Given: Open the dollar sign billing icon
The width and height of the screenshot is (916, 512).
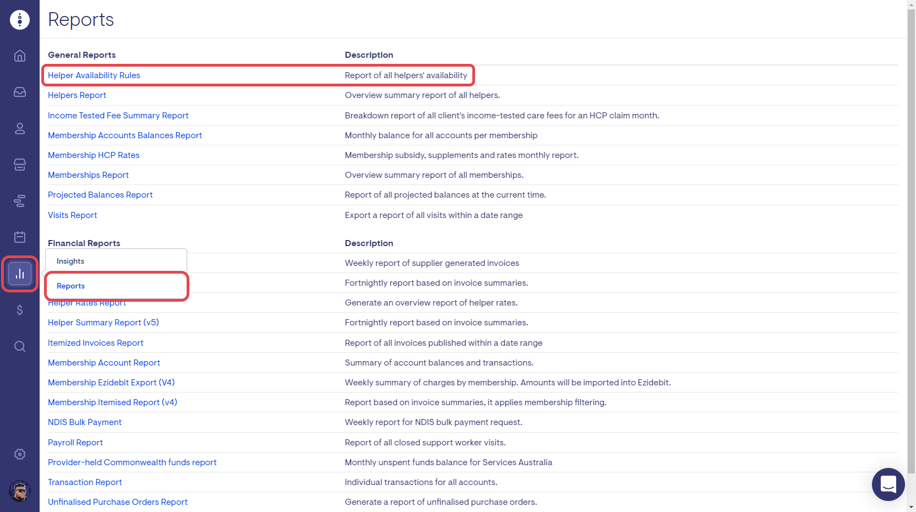Looking at the screenshot, I should (x=20, y=310).
